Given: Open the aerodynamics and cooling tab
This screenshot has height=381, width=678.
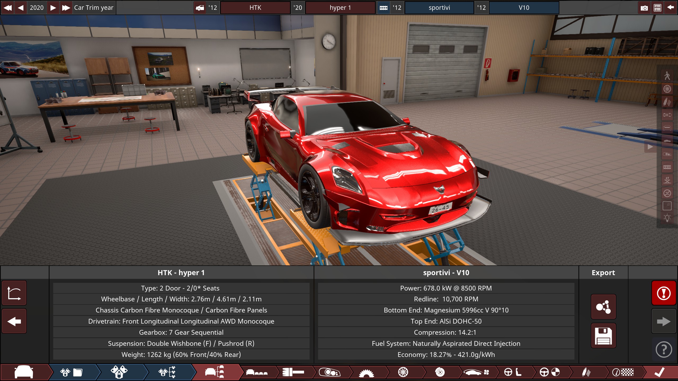Looking at the screenshot, I should 476,372.
